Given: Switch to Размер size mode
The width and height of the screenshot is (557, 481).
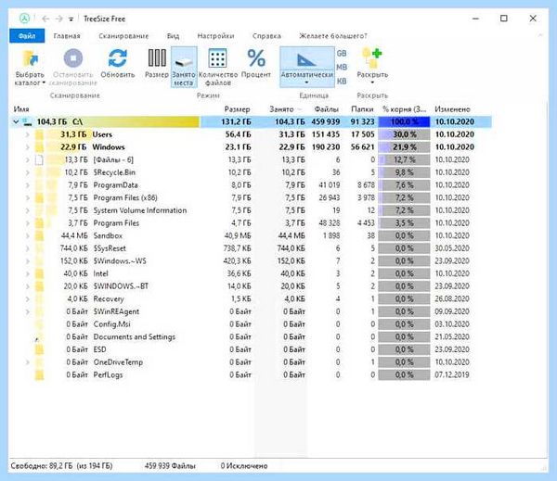Looking at the screenshot, I should (x=157, y=63).
